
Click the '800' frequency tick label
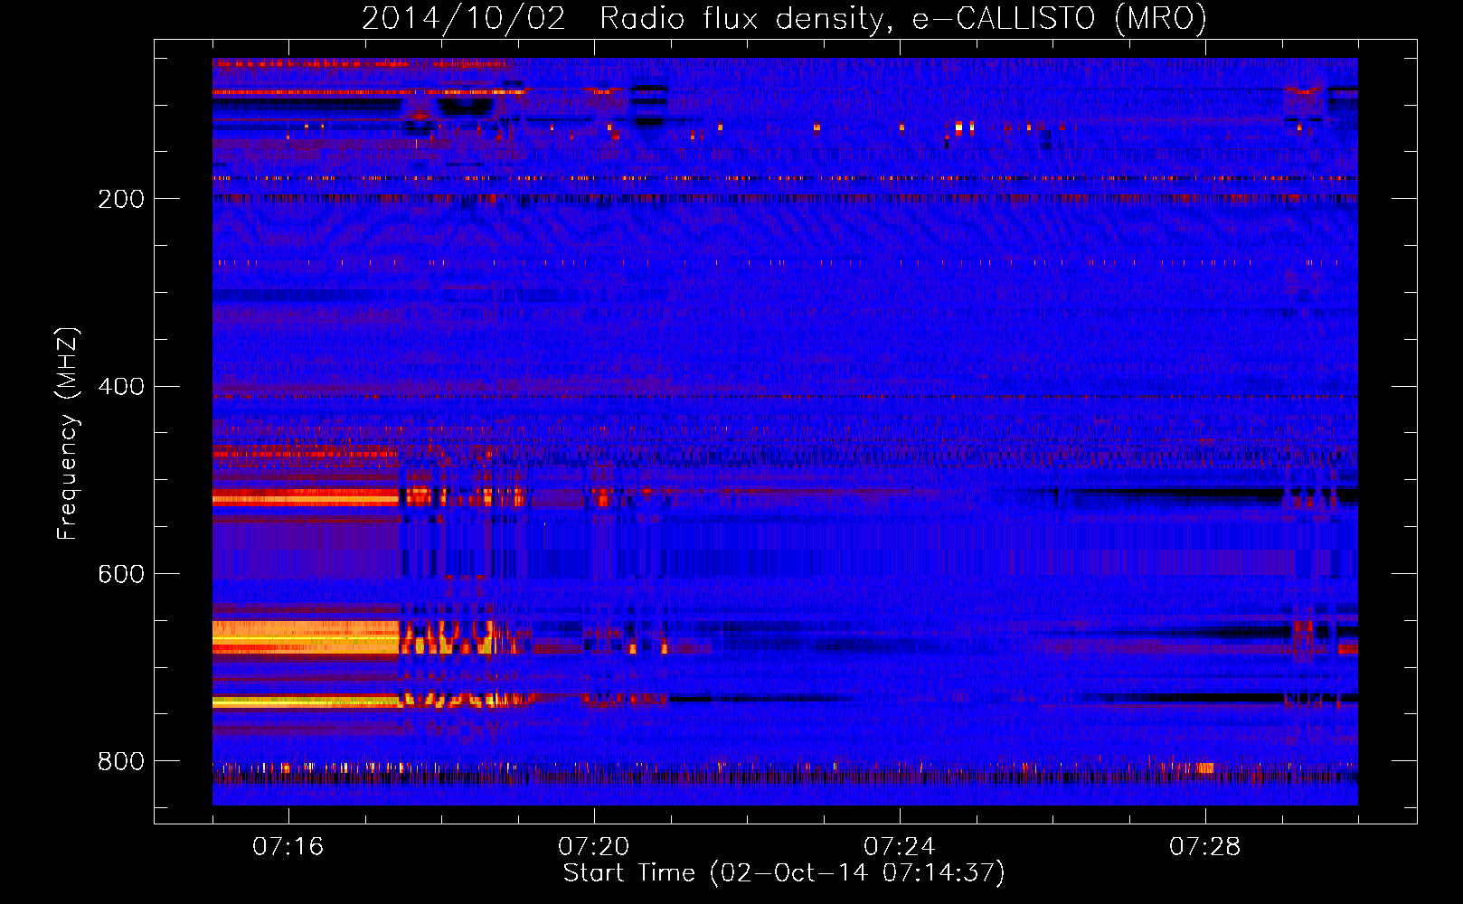point(121,762)
